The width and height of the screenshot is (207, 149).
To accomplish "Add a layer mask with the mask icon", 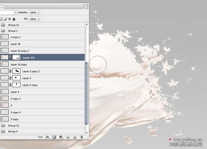I will point(54,137).
